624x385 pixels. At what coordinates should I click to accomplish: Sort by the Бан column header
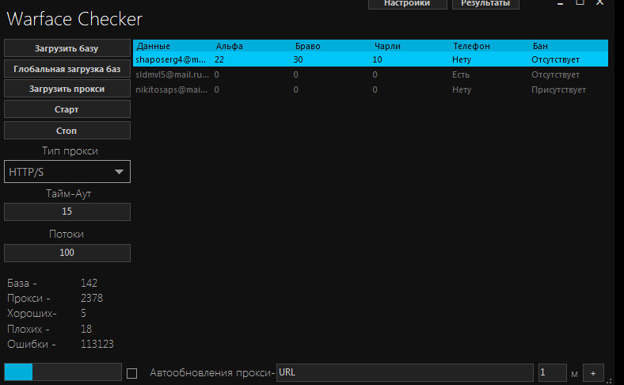point(540,46)
